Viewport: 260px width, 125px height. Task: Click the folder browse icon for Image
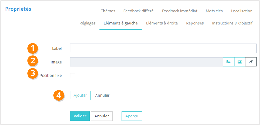[x=228, y=62]
